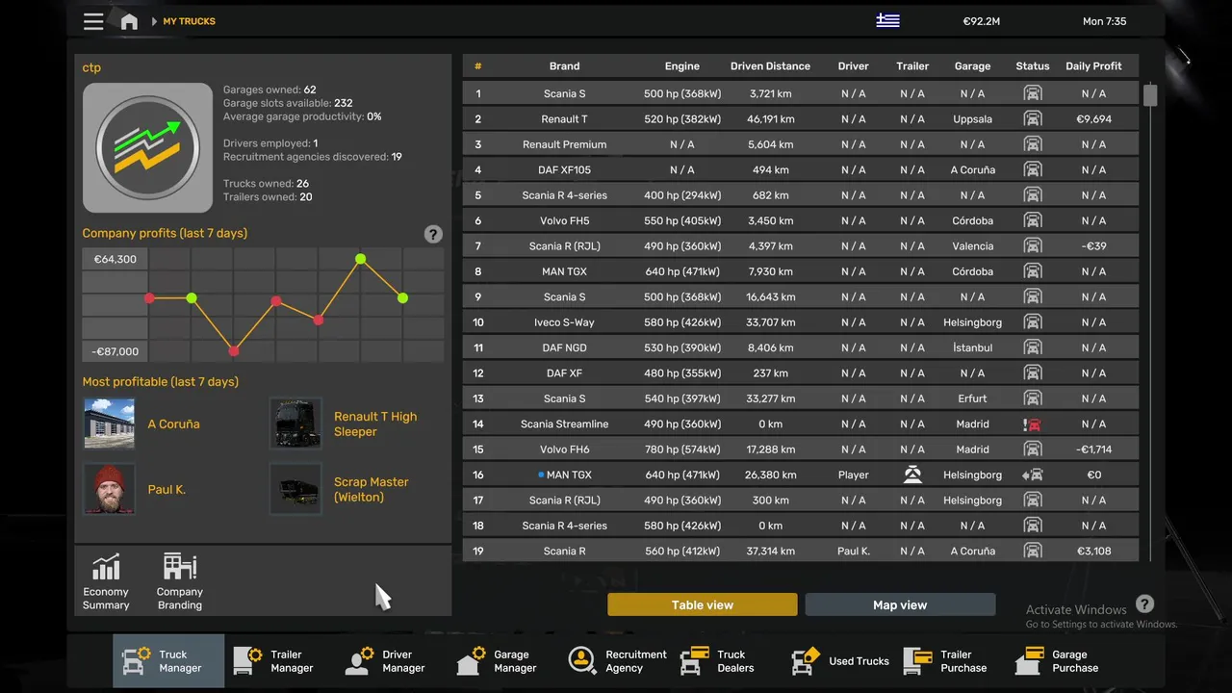Select Scania Streamline truck row
The image size is (1232, 693).
[x=800, y=424]
